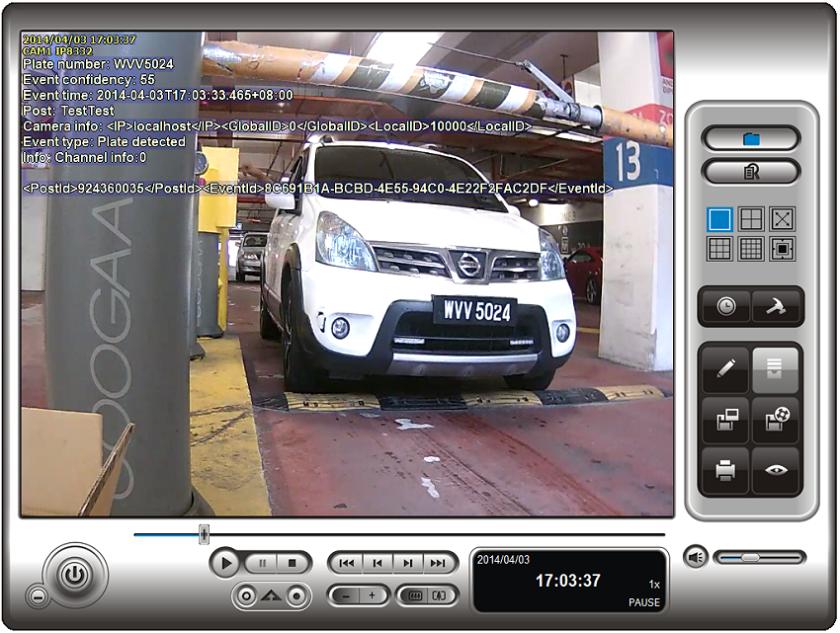Click the export video reel button
Image resolution: width=840 pixels, height=633 pixels.
tap(776, 419)
